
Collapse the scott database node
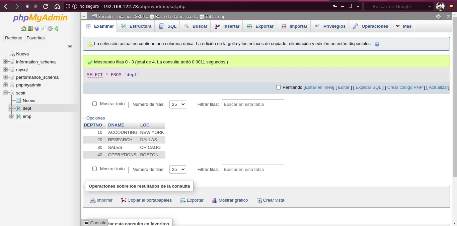[5, 93]
